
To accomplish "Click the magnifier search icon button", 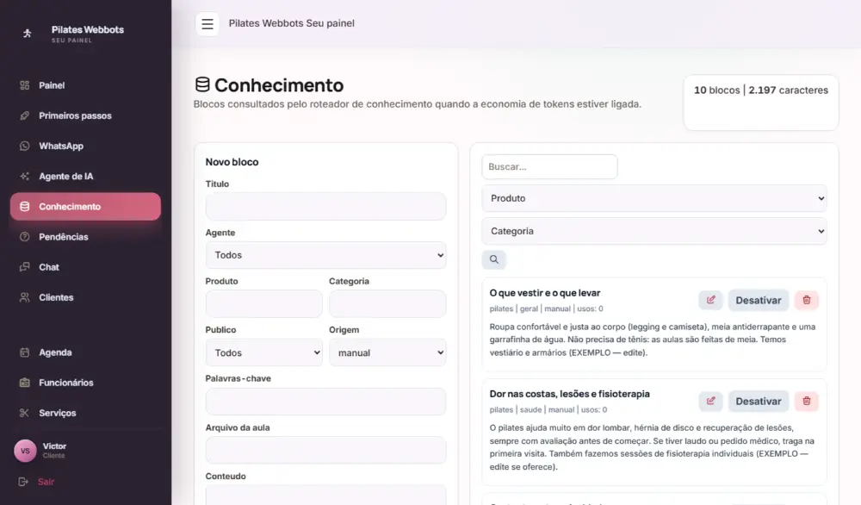I will pyautogui.click(x=493, y=259).
